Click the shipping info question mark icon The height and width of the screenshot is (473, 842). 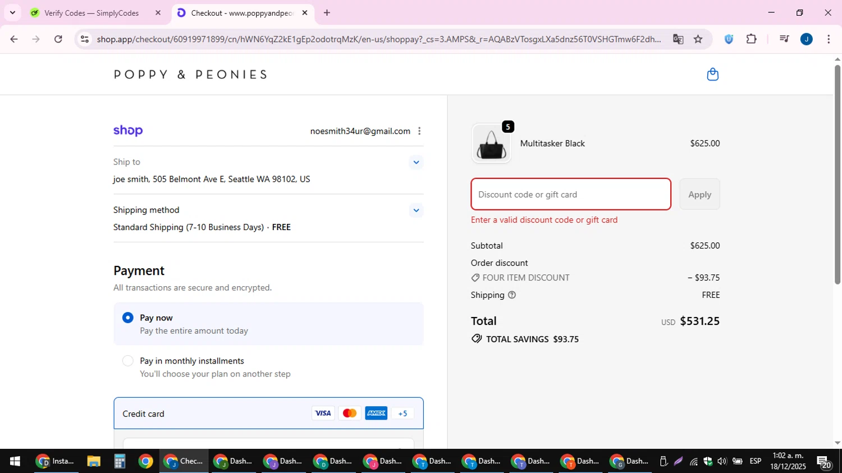coord(511,295)
